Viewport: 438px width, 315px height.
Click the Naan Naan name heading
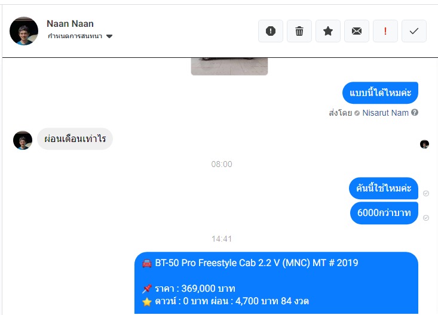pos(70,24)
